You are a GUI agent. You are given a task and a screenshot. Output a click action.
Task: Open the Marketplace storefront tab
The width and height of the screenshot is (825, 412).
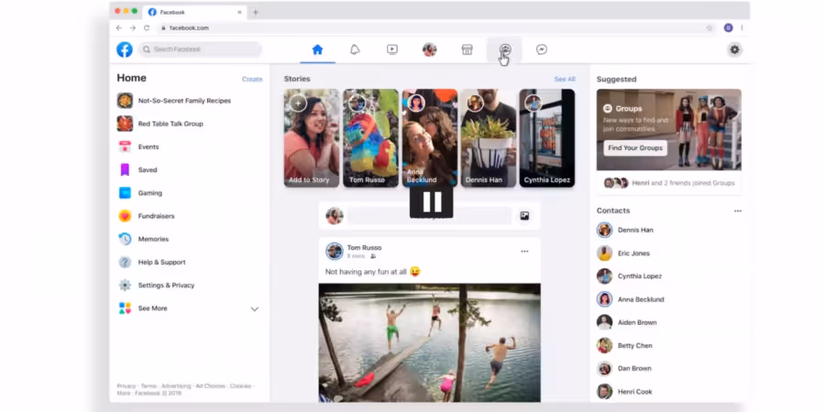point(467,49)
